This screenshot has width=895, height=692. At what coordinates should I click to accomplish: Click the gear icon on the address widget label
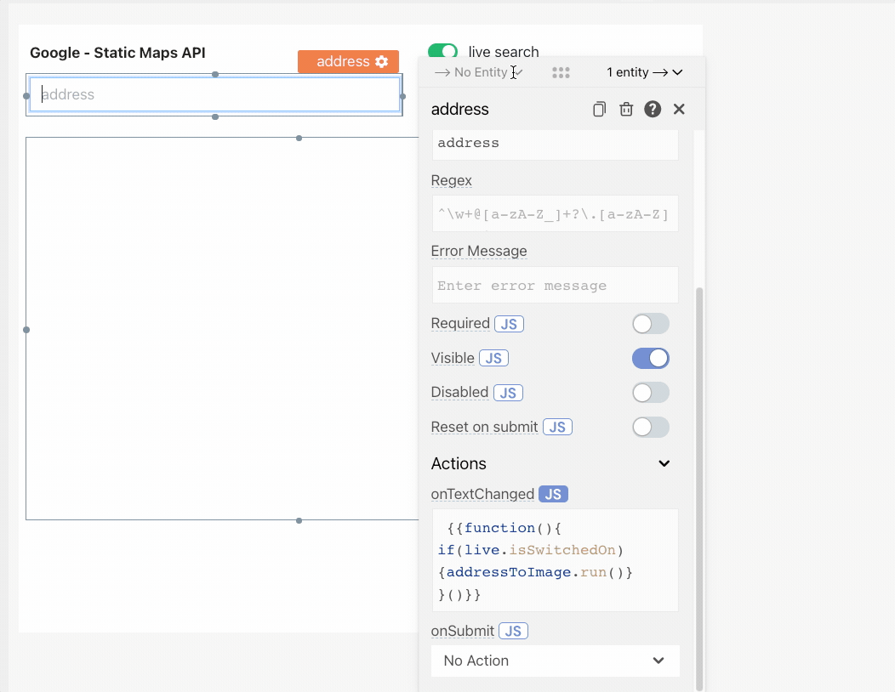[x=382, y=62]
